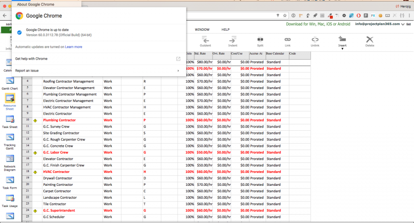
Task: Bookmark page with the star icon
Action: 285,16
